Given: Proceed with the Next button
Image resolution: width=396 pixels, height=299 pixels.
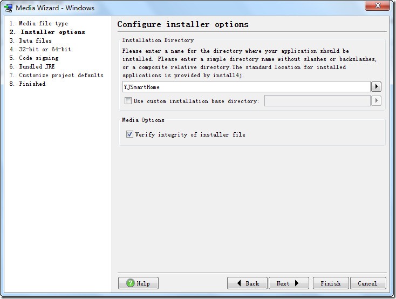Looking at the screenshot, I should point(291,283).
